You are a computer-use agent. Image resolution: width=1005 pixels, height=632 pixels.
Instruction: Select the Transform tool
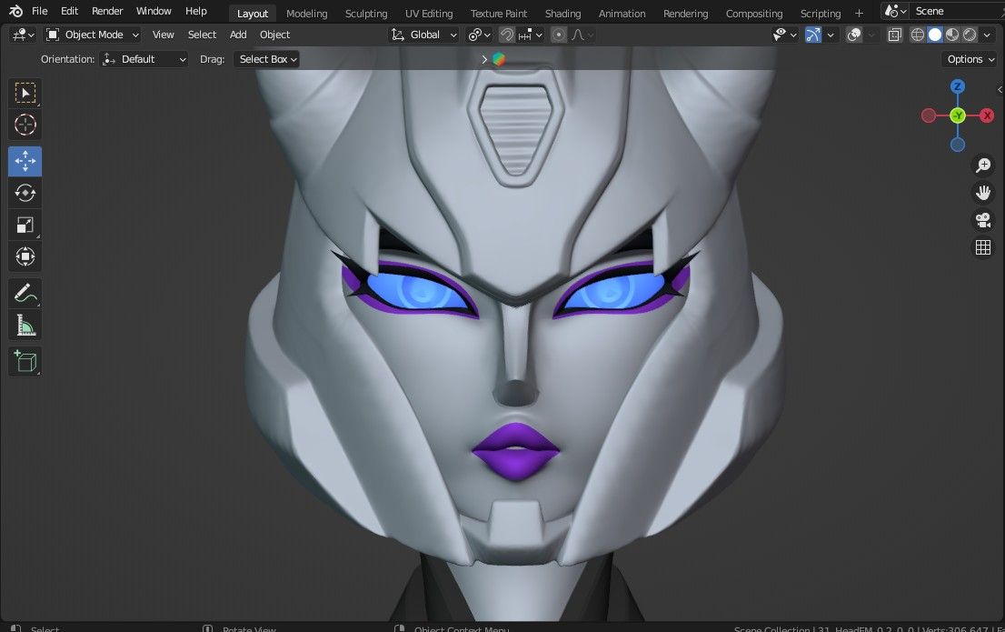tap(25, 256)
